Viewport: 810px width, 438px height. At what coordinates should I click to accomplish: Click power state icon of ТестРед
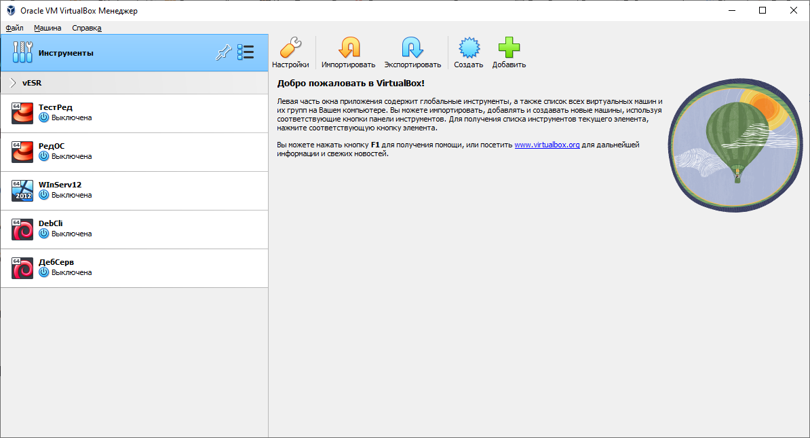[44, 117]
